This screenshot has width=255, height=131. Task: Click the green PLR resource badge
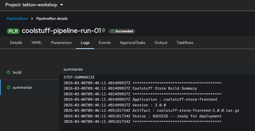(13, 31)
